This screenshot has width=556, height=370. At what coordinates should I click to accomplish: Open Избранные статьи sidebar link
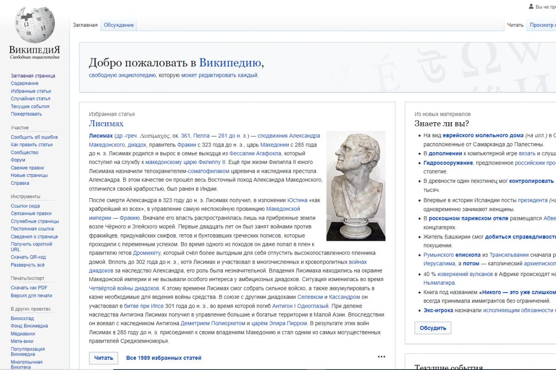tap(31, 91)
